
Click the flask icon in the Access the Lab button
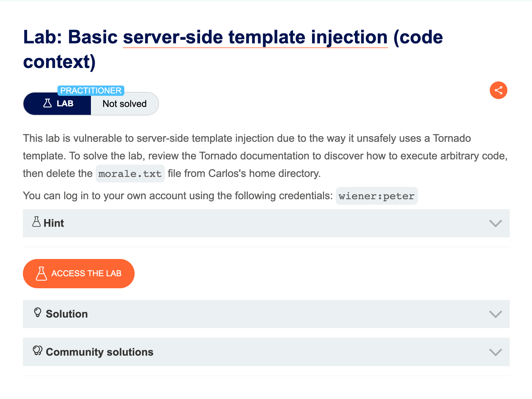coord(41,274)
